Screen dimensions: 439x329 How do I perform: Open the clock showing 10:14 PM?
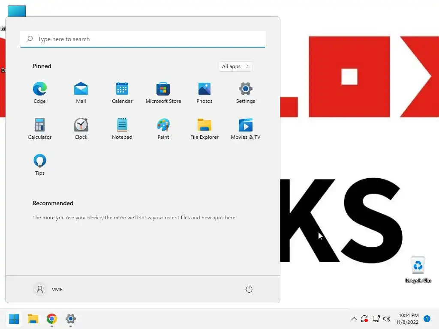tap(407, 319)
